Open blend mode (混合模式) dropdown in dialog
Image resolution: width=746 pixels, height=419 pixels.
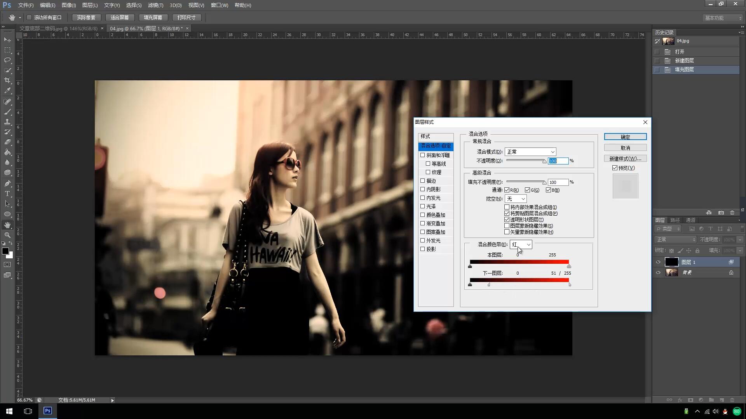530,152
